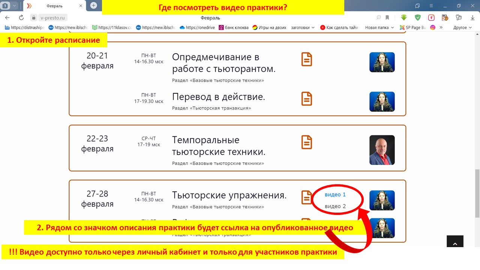Open the green shield ad-blocker extension
The width and height of the screenshot is (480, 270).
pyautogui.click(x=418, y=18)
